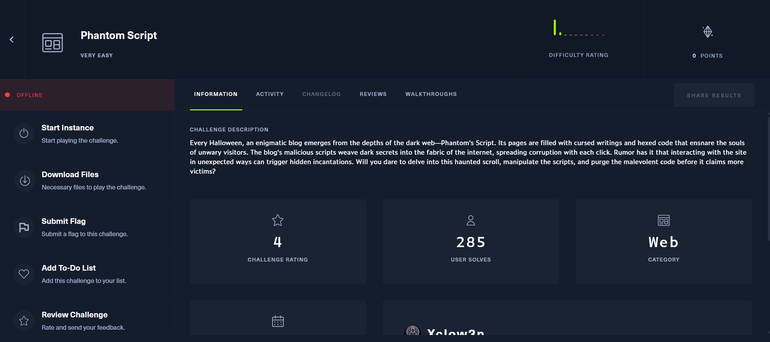
Task: Click the 285 user solves value
Action: click(471, 242)
